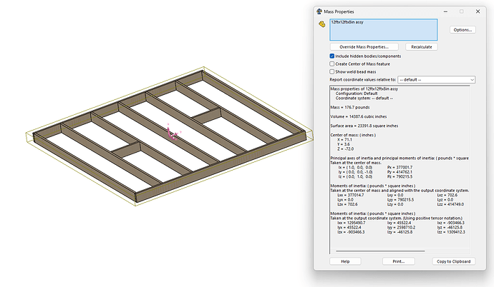Screen dimensions: 494x287
Task: Open the coordinate system default dropdown
Action: [x=436, y=79]
